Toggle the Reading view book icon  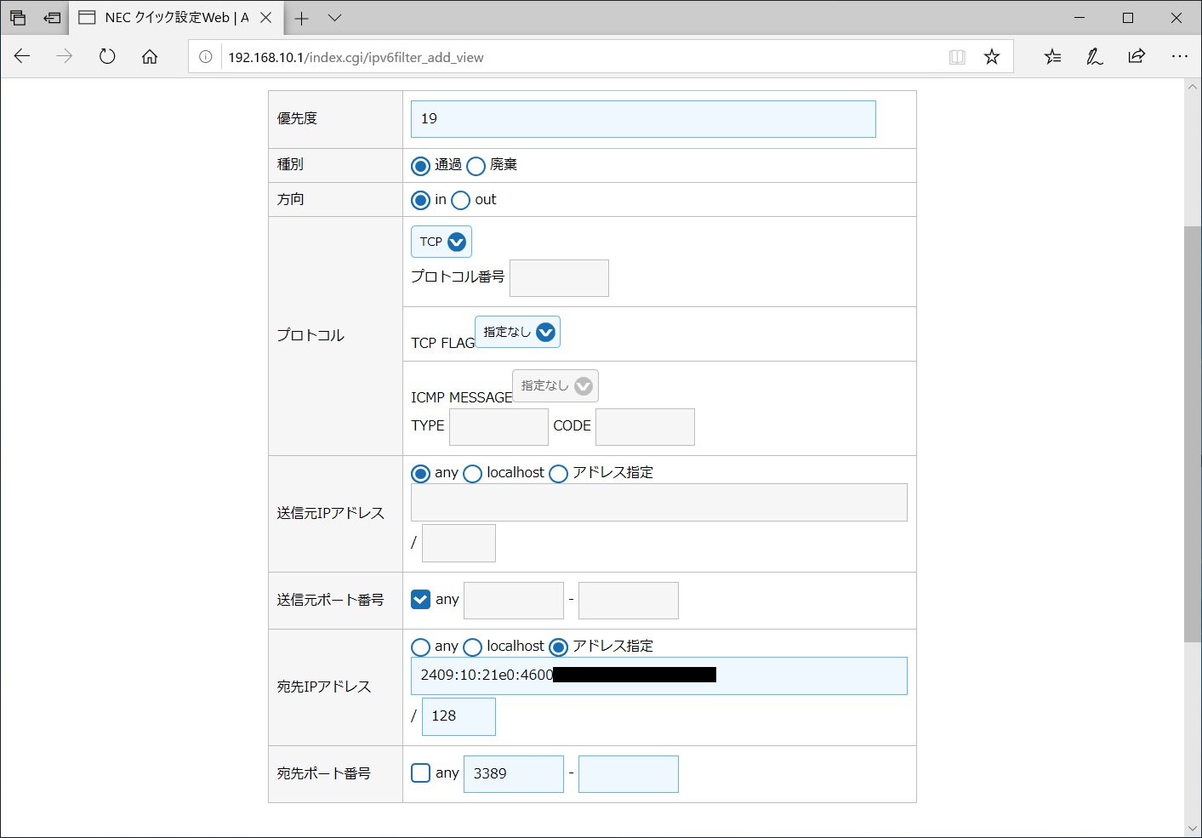pos(957,57)
